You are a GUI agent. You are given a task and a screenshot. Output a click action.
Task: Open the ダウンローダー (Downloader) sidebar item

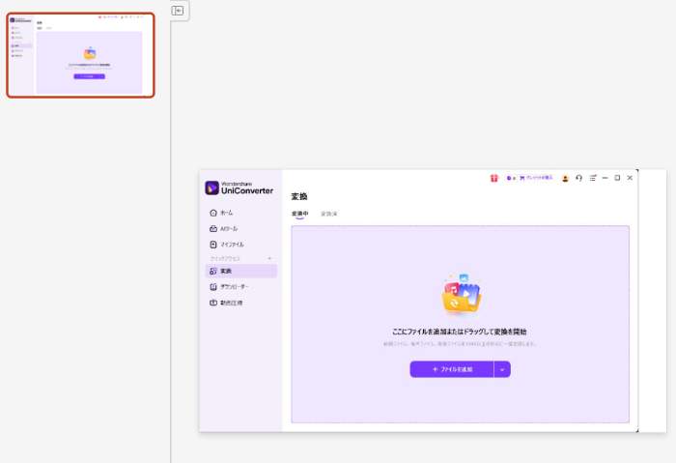pyautogui.click(x=233, y=287)
